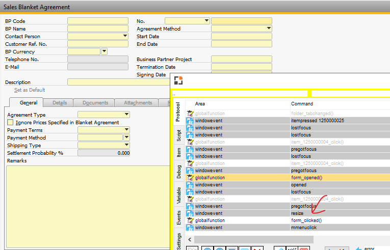Enable Ignore Prices Specified in Blanket Agreement
The height and width of the screenshot is (250, 390).
pos(10,123)
